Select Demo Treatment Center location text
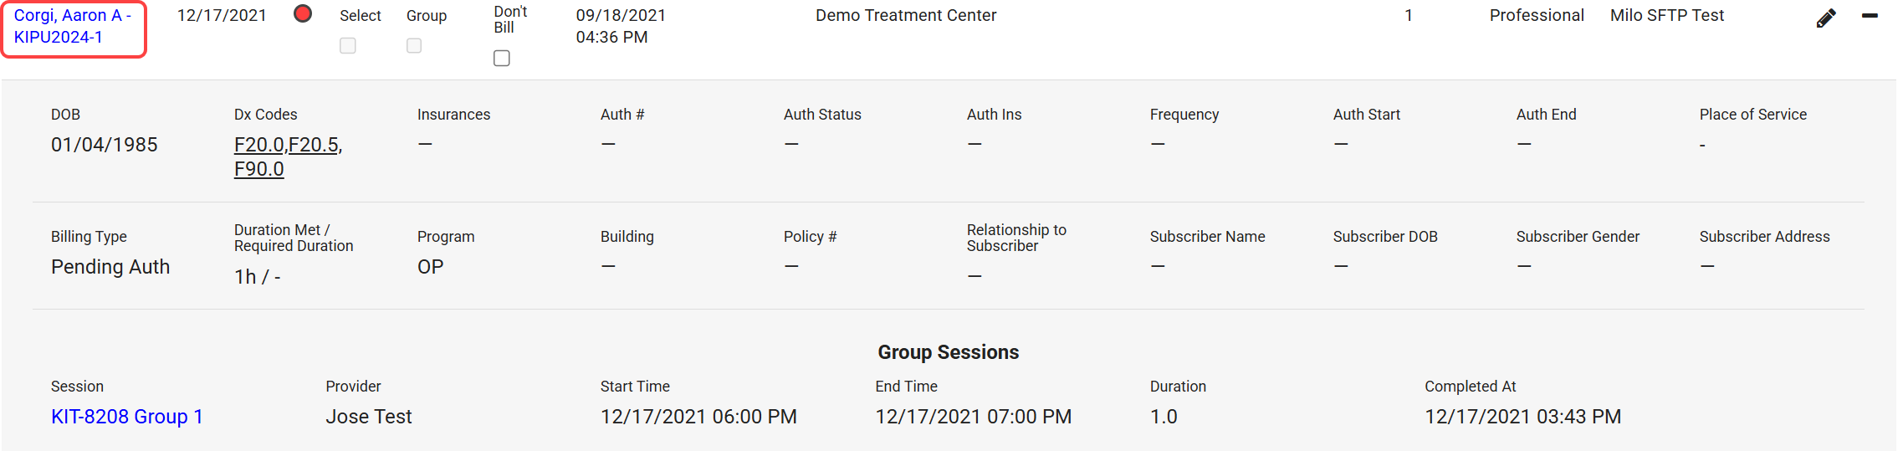 click(x=906, y=16)
